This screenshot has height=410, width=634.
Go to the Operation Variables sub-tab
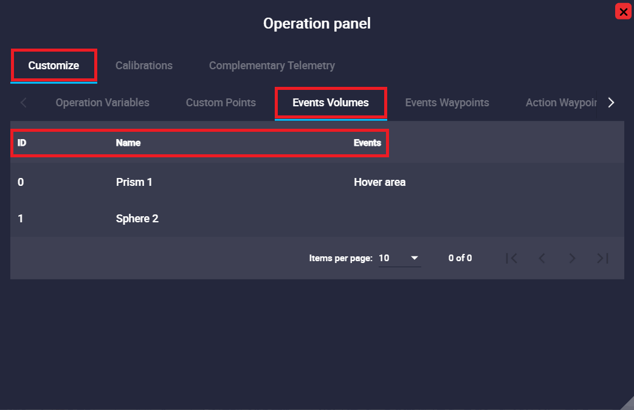(102, 103)
